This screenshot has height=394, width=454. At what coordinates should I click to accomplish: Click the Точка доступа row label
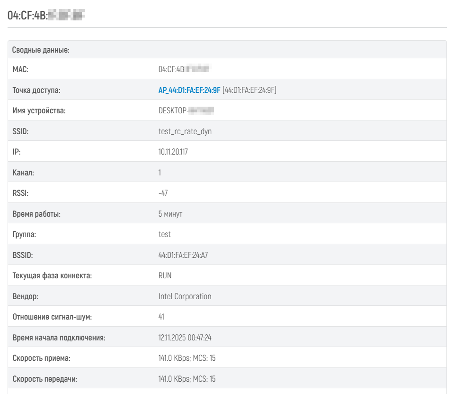pos(36,90)
